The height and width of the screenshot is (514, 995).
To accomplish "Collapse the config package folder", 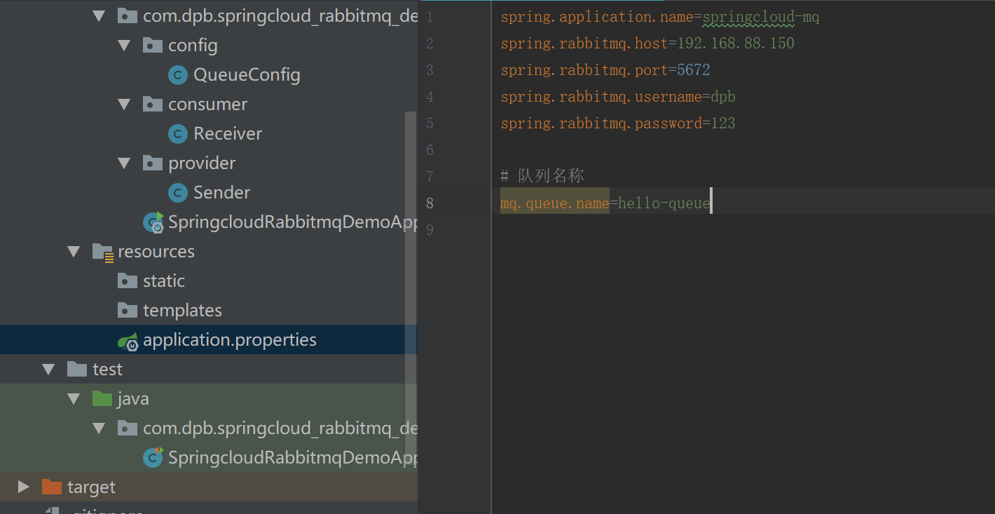I will coord(125,46).
